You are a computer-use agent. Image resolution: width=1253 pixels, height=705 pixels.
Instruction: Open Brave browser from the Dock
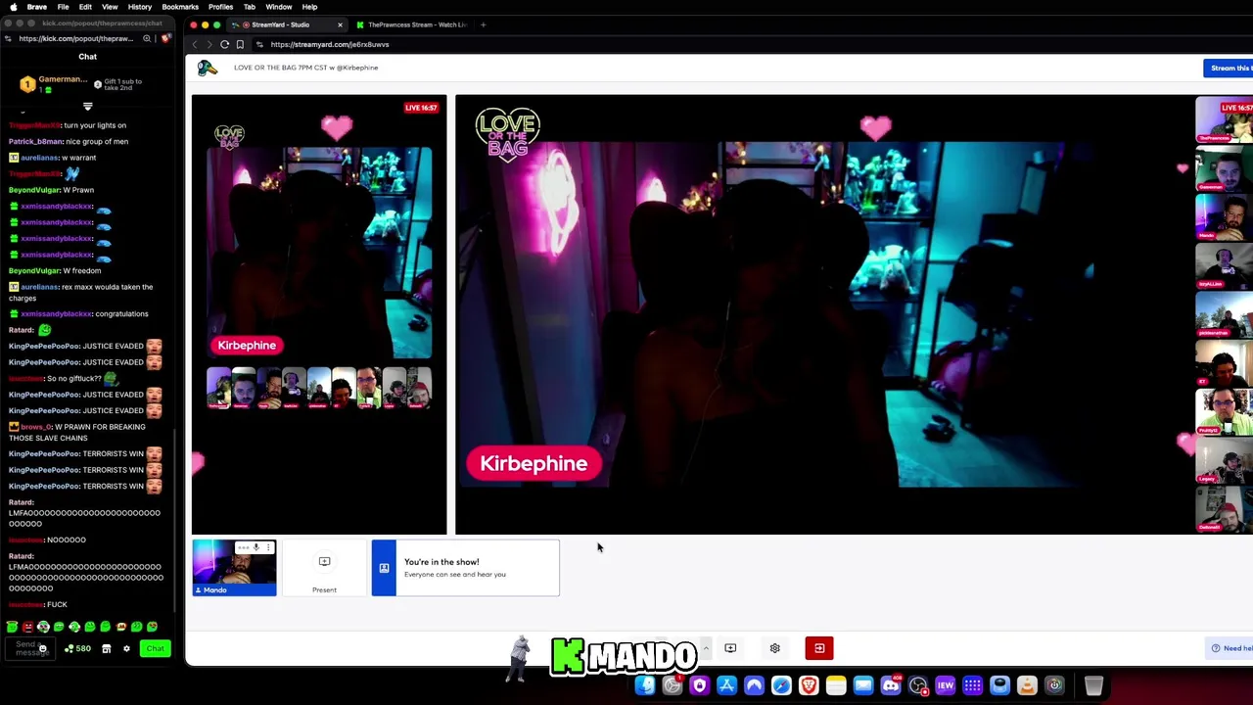(x=809, y=686)
